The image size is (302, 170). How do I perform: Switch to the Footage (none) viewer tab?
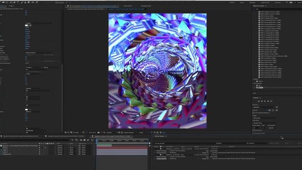coord(146,6)
